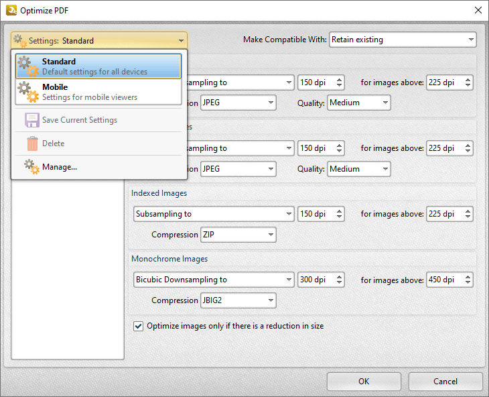Select the Mobile settings preset
Screen dimensions: 489x397
click(x=98, y=92)
